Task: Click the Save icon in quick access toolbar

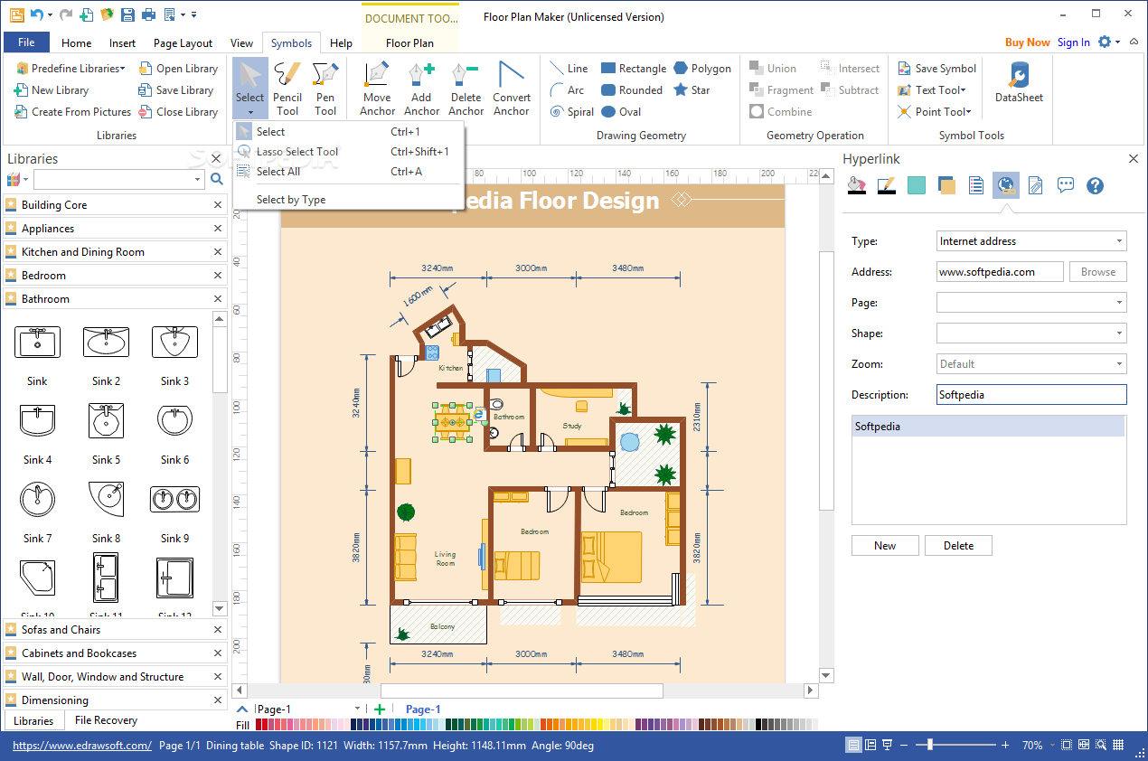Action: pos(127,15)
